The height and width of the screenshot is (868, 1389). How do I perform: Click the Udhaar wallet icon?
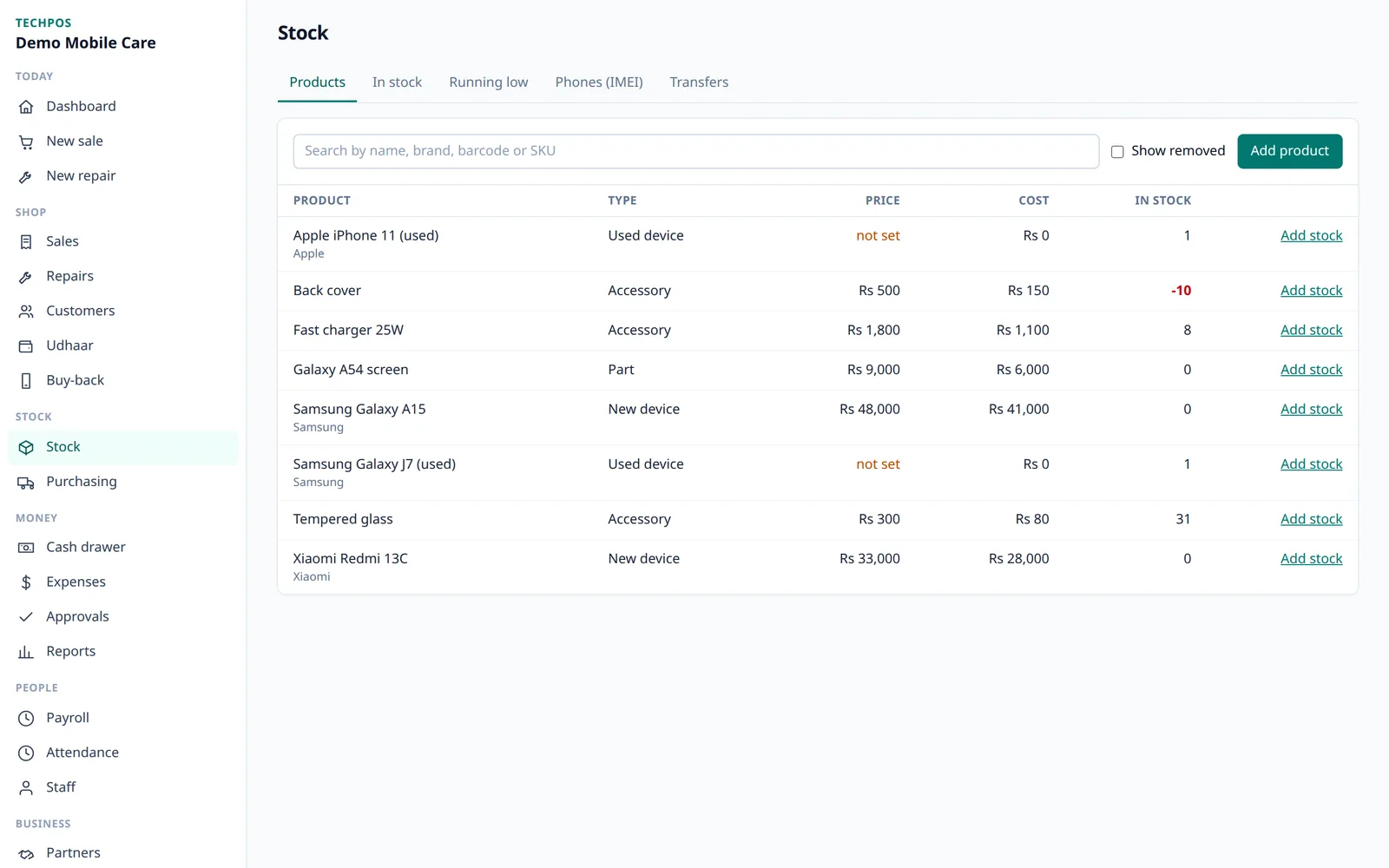click(26, 346)
